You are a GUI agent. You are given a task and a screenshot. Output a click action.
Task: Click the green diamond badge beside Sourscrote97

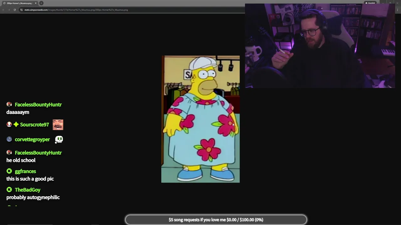click(16, 125)
